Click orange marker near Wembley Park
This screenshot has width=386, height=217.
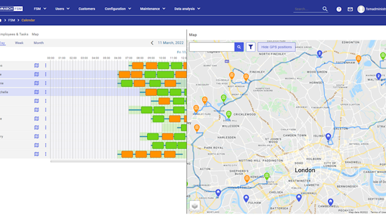[x=196, y=109]
